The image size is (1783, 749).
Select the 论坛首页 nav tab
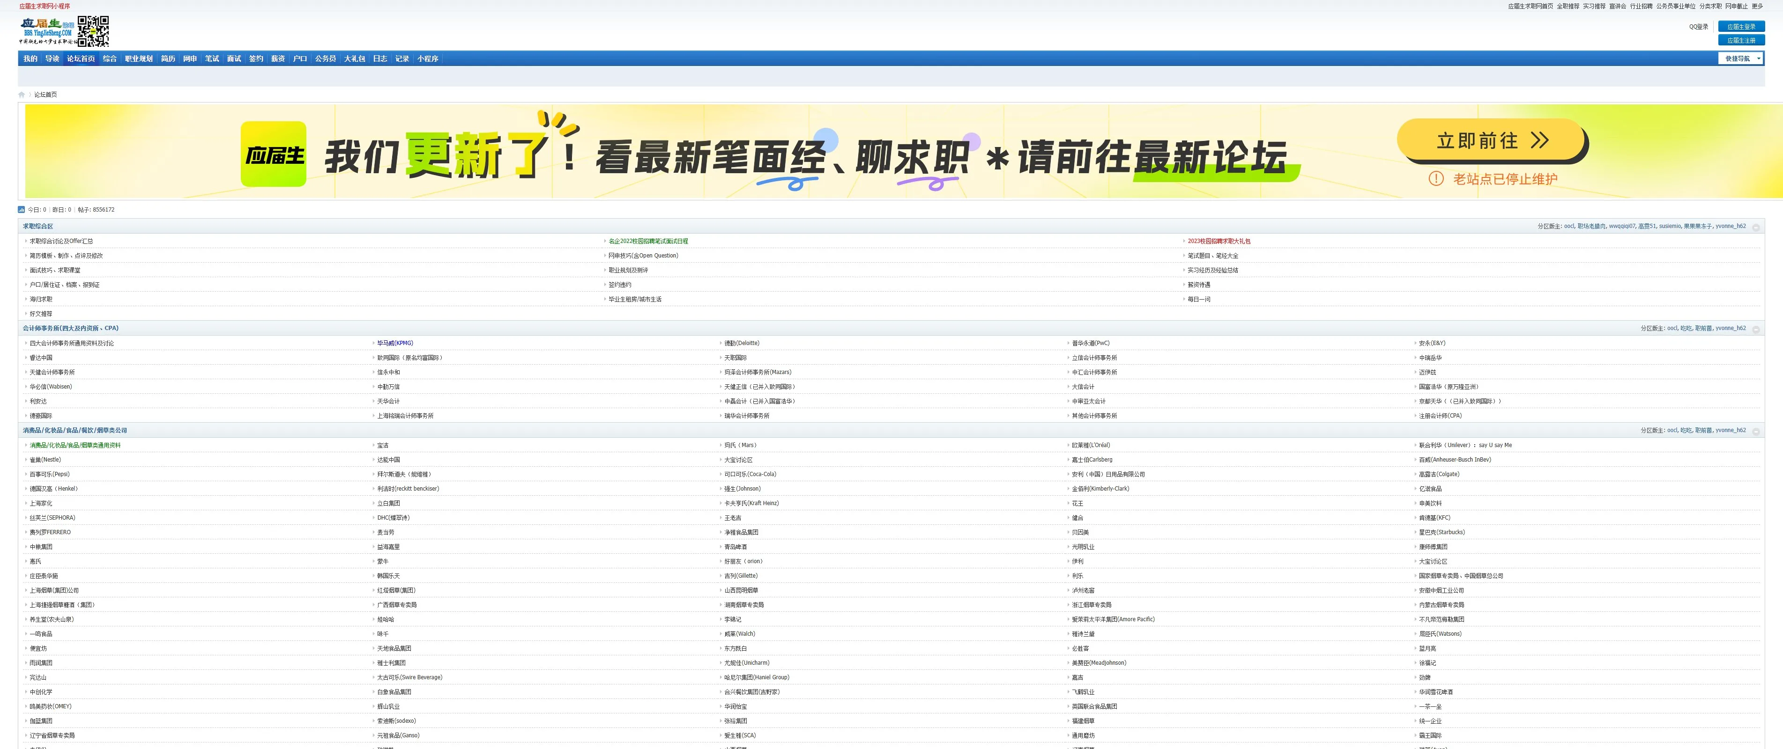(x=81, y=59)
